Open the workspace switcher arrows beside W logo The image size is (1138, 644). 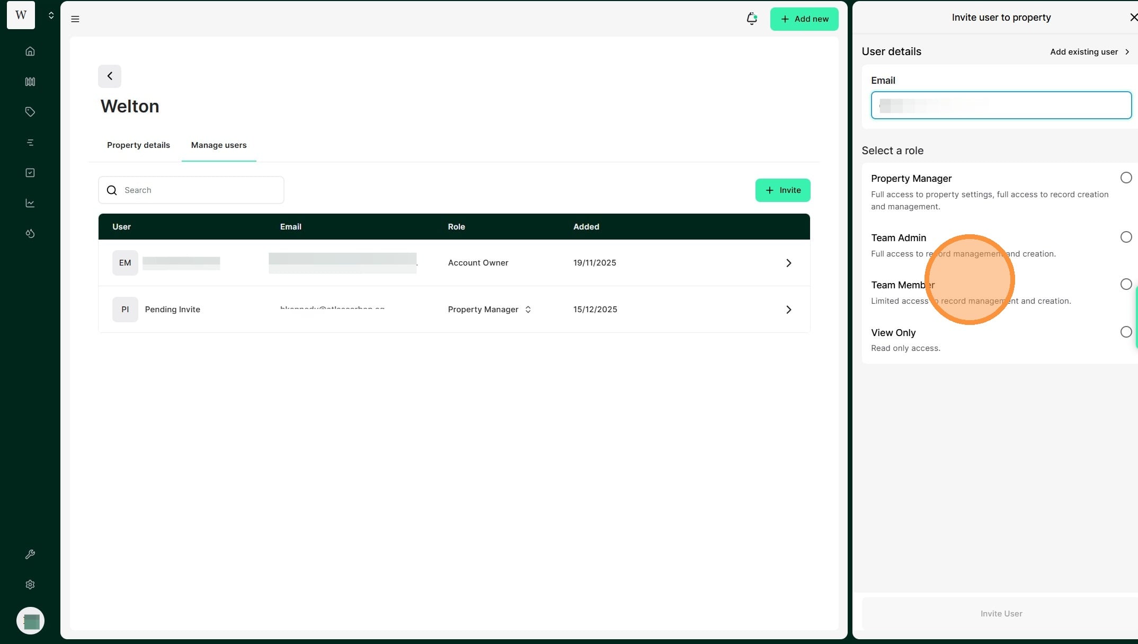tap(51, 15)
